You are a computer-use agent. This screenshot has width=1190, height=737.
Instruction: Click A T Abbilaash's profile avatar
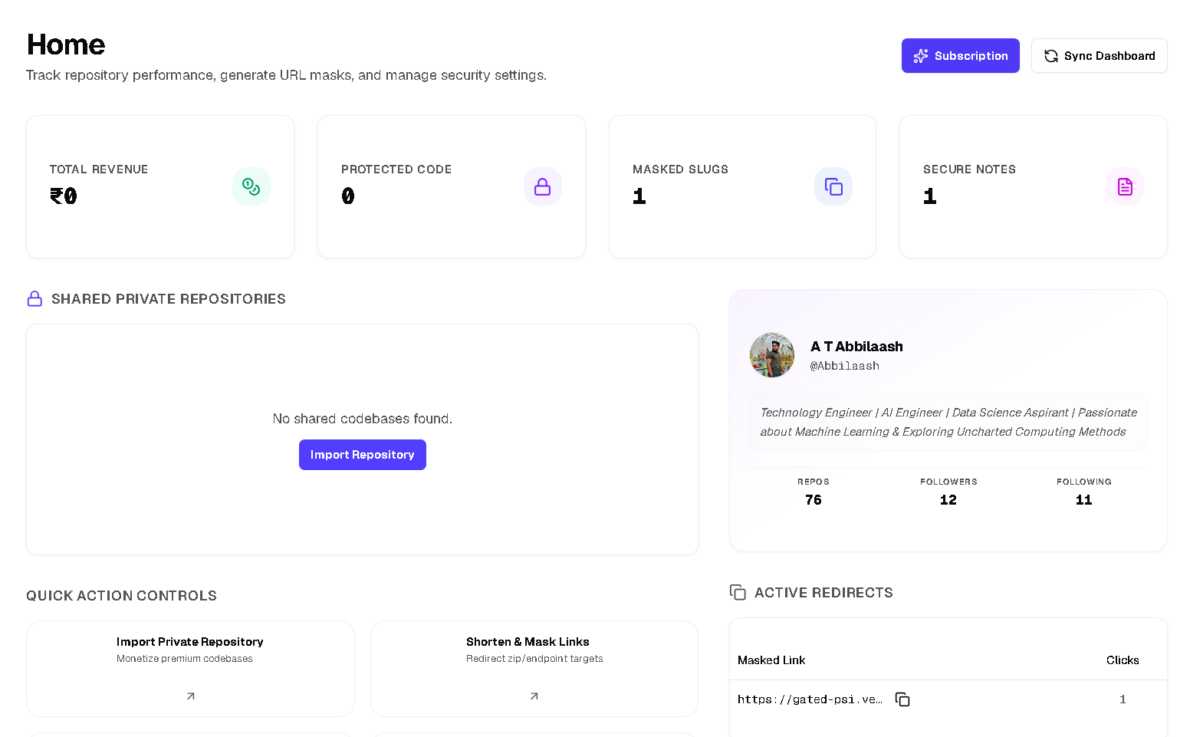coord(772,355)
